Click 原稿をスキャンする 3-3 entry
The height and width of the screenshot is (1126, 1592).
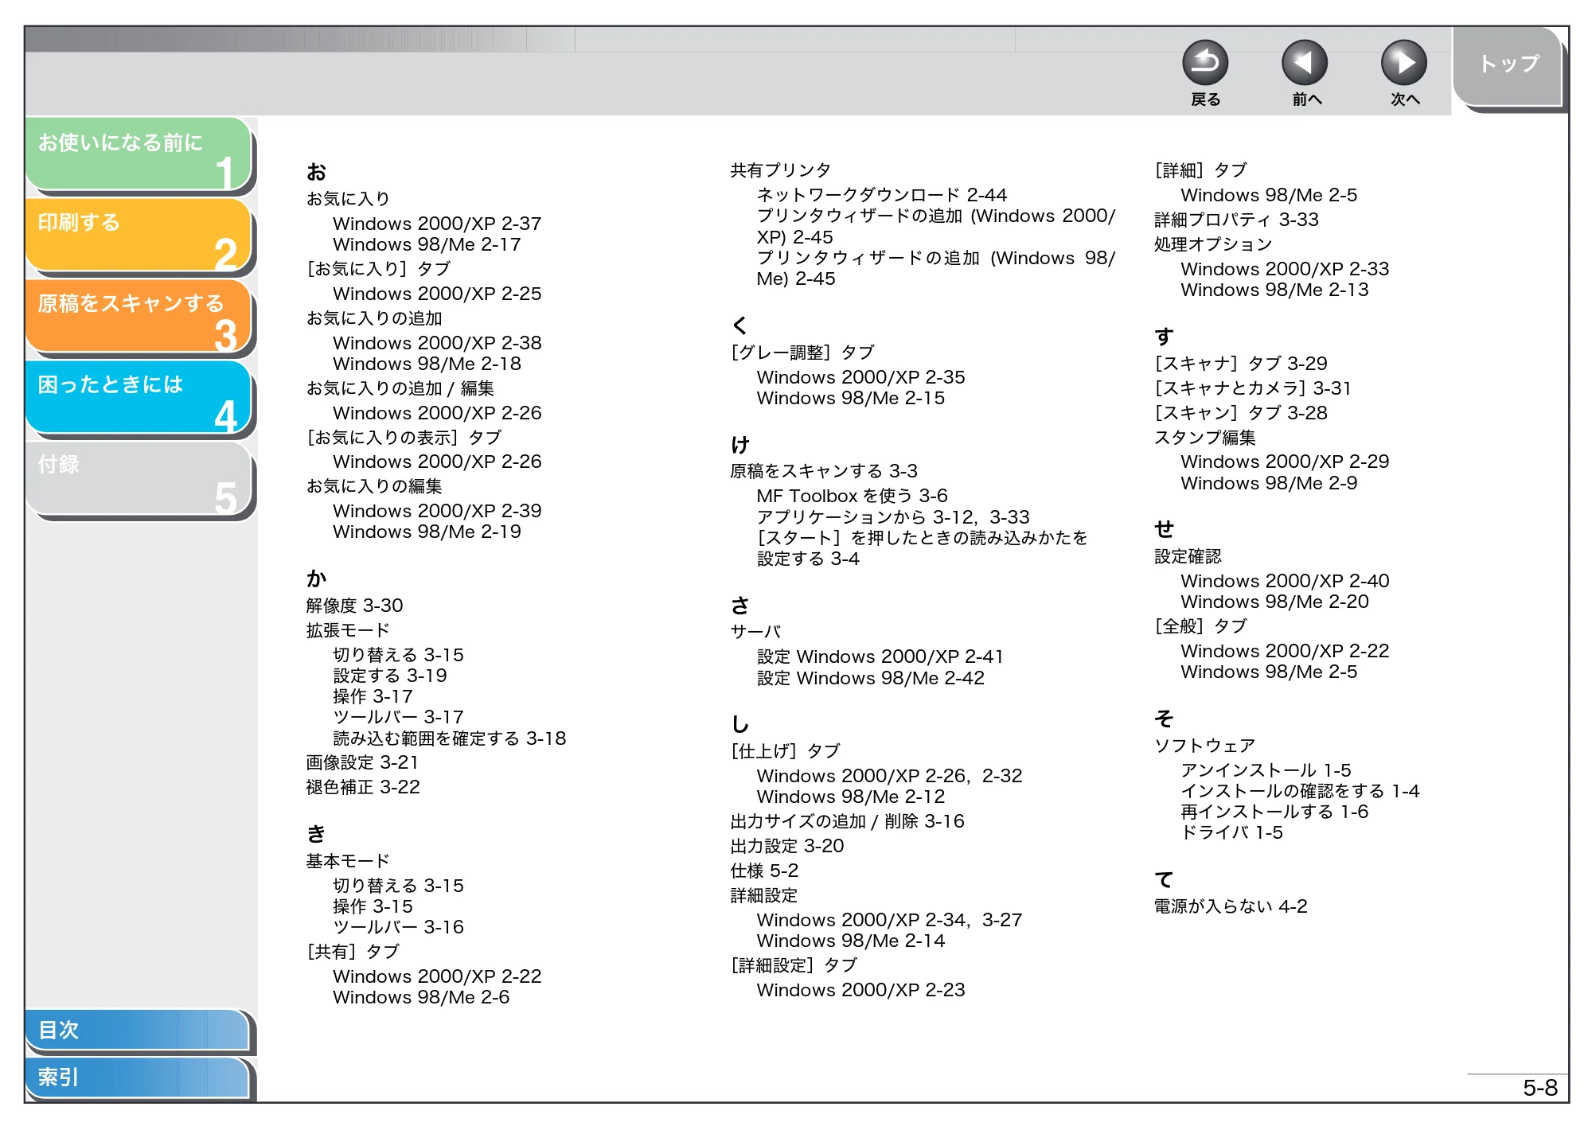[x=824, y=471]
